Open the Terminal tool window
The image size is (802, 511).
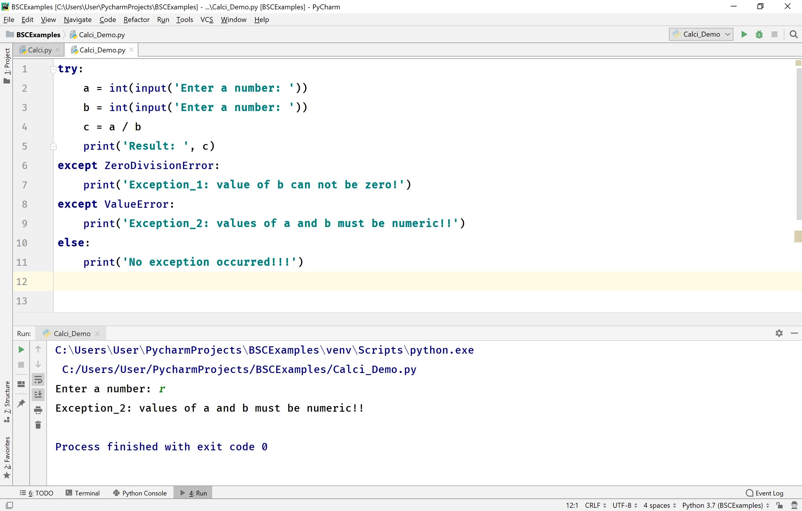click(83, 493)
